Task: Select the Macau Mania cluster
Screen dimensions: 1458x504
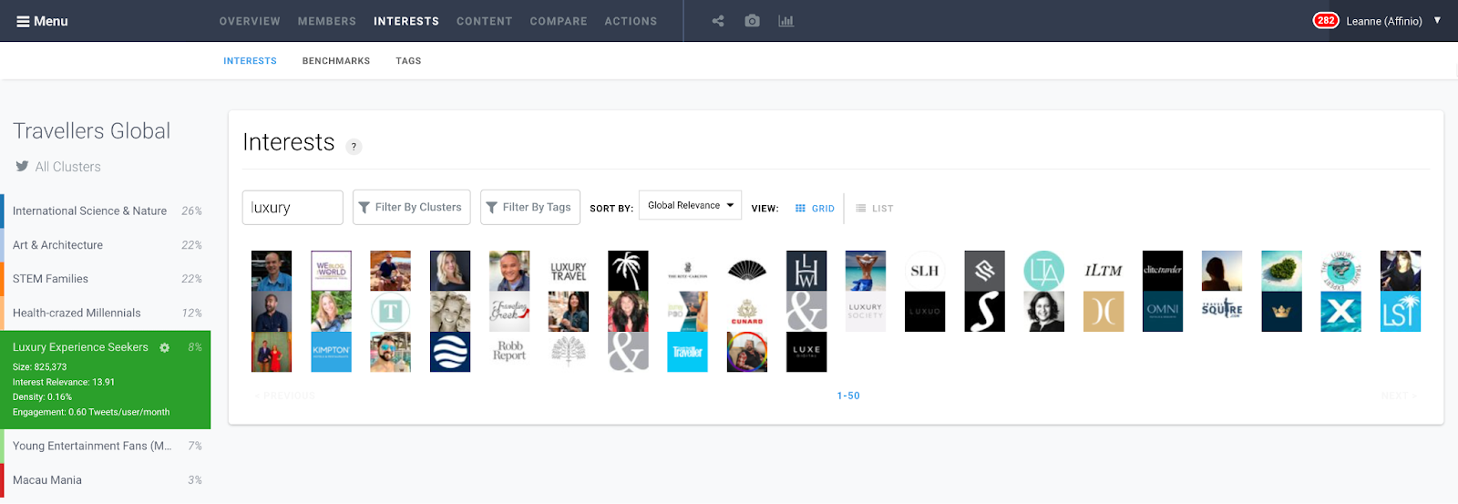Action: [x=106, y=480]
